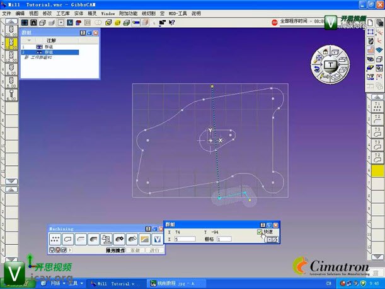This screenshot has height=289, width=385.
Task: Click the V-shaped icon in Machining palette
Action: [158, 239]
